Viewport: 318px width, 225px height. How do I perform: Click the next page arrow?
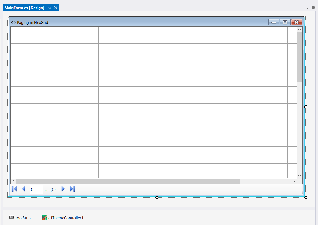63,189
